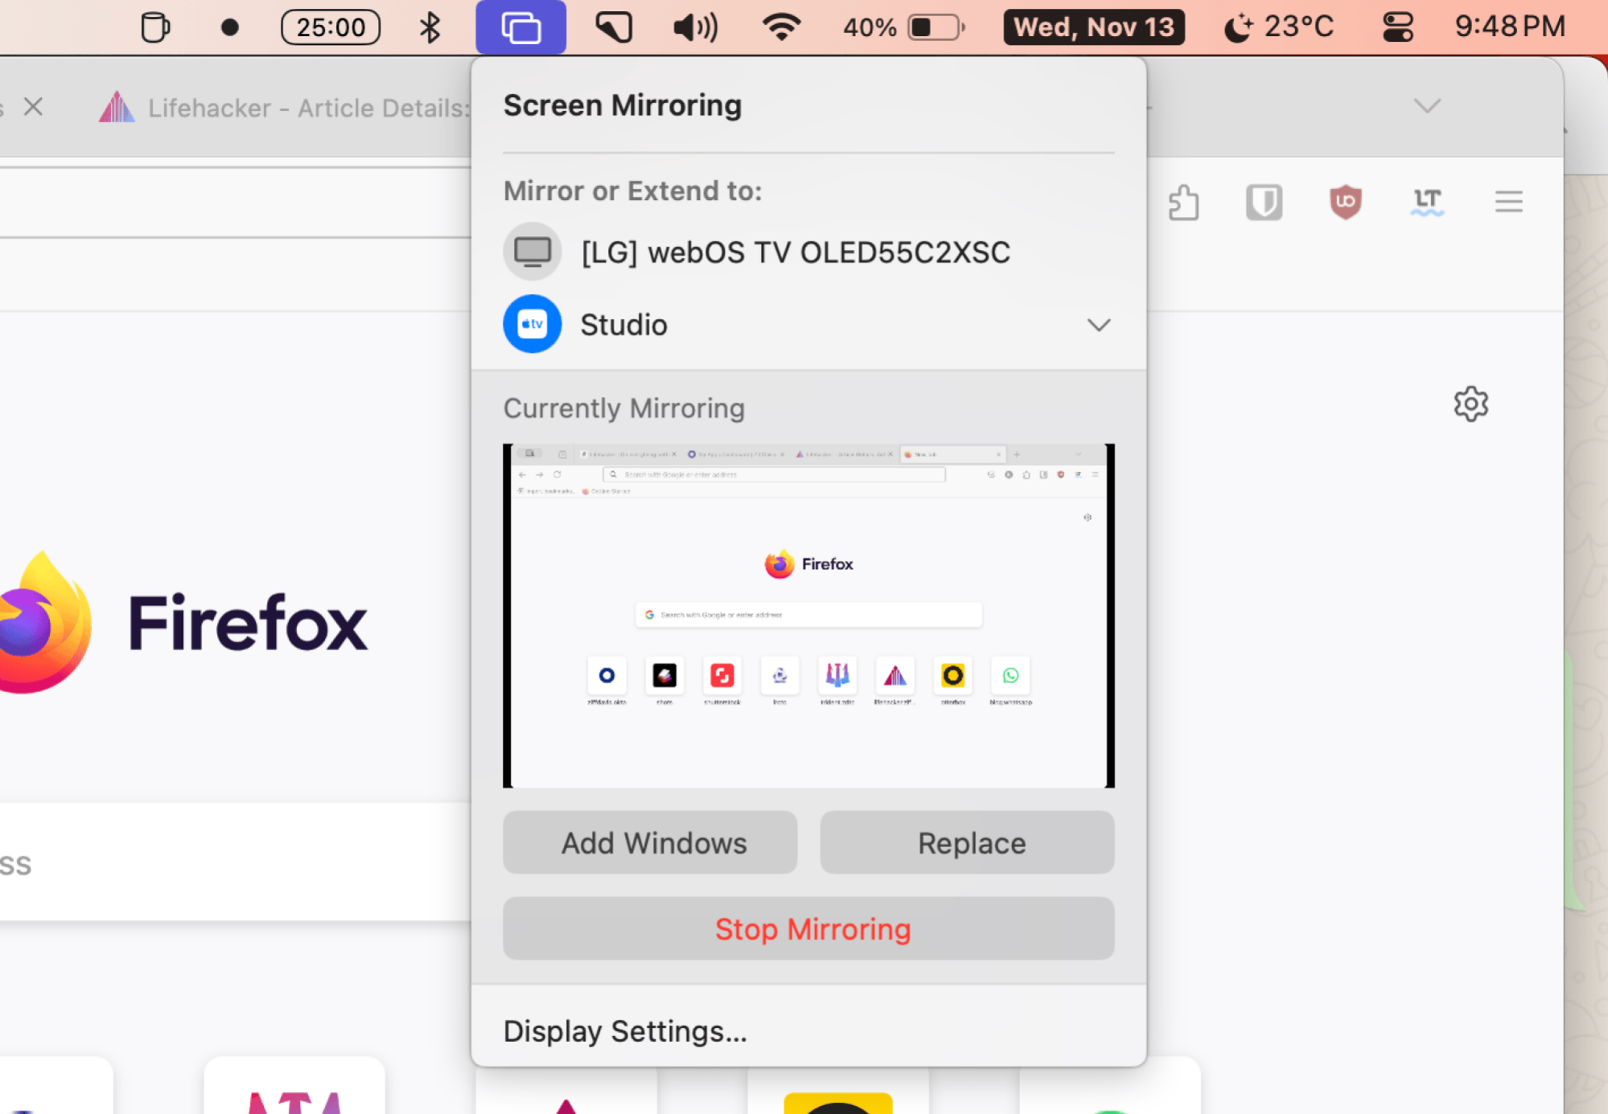Open Display Settings…
Screen dimensions: 1608x1114
click(x=625, y=1030)
